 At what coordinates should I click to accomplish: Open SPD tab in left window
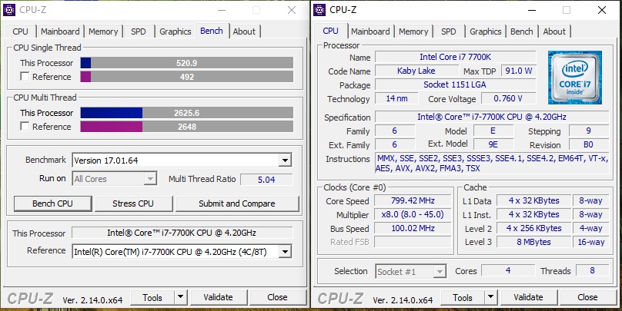coord(139,31)
